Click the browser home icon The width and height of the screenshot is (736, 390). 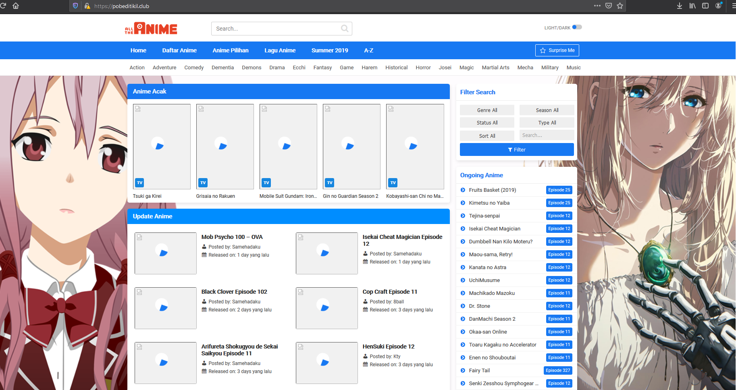point(16,6)
